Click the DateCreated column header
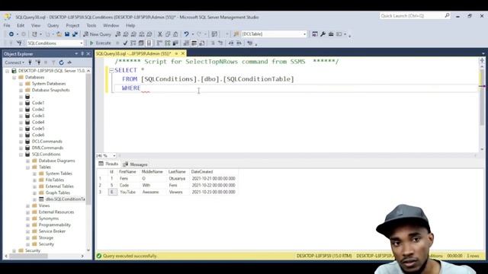The width and height of the screenshot is (488, 274). (x=201, y=172)
